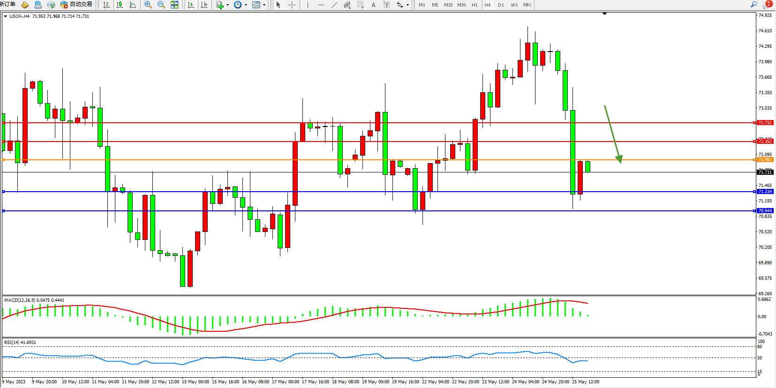Pick the trendline drawing tool
The height and width of the screenshot is (388, 776).
pyautogui.click(x=334, y=5)
